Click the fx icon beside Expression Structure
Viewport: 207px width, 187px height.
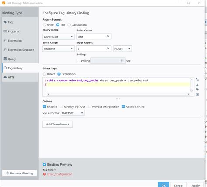click(5, 49)
